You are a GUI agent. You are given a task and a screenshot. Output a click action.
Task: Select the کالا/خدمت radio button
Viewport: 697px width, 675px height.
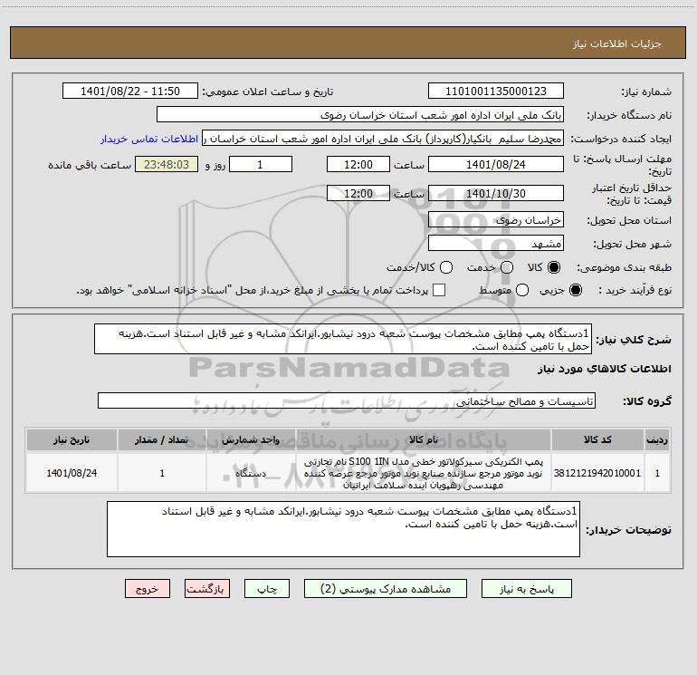click(x=446, y=267)
